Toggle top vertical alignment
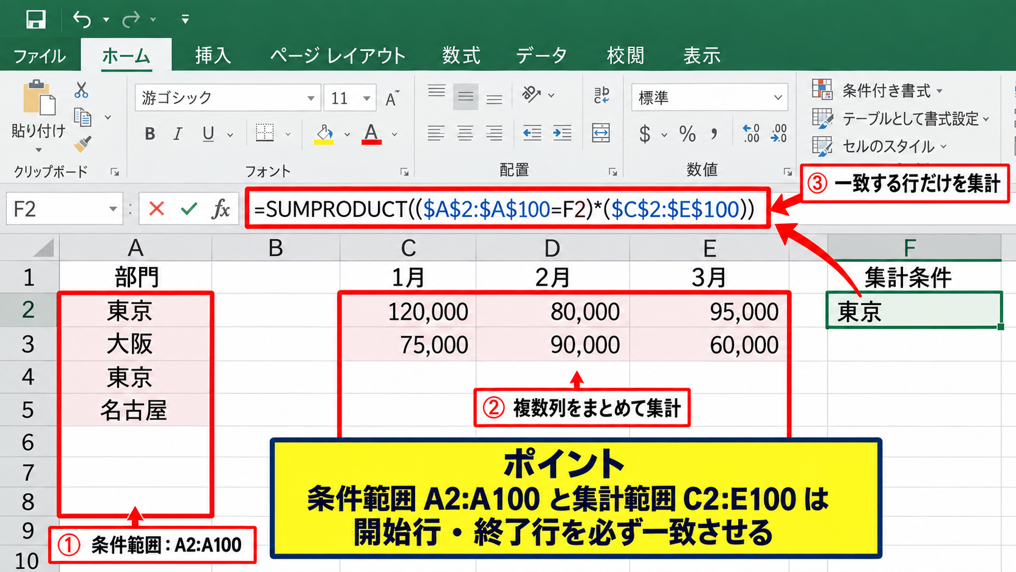This screenshot has width=1016, height=572. tap(436, 92)
